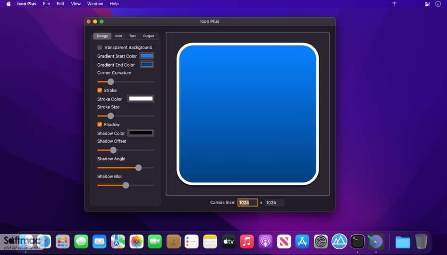Open the Trash in the Dock
This screenshot has width=447, height=255.
pos(422,242)
